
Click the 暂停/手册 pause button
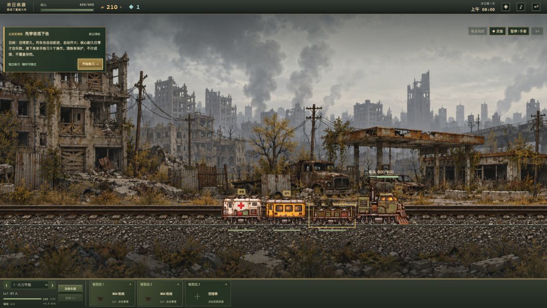point(519,31)
